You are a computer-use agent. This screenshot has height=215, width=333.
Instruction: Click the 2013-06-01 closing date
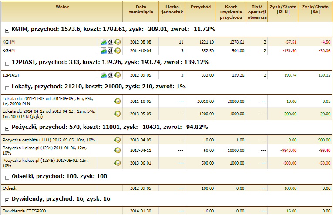pos(141,163)
